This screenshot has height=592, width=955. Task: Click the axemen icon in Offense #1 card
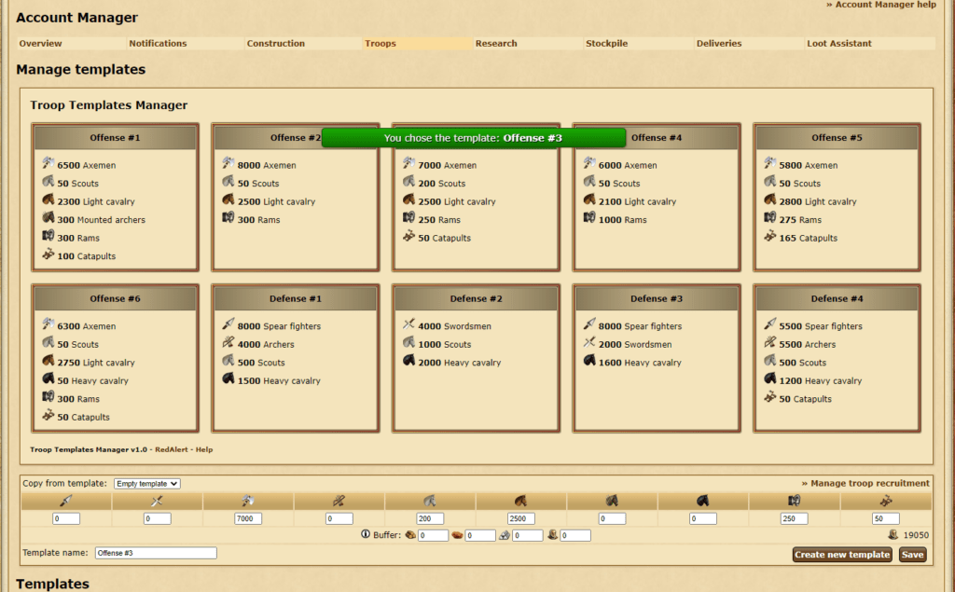(x=48, y=162)
